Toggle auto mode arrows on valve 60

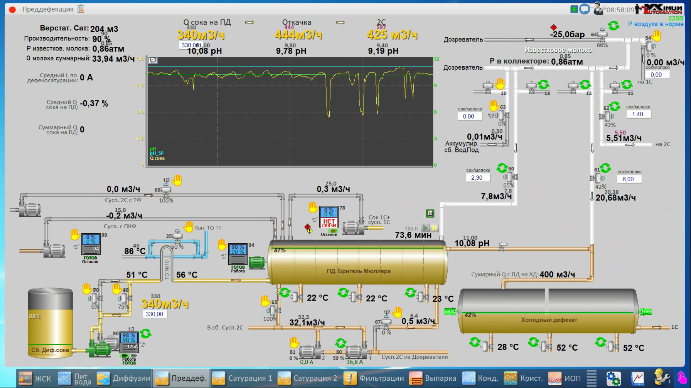pos(502,168)
